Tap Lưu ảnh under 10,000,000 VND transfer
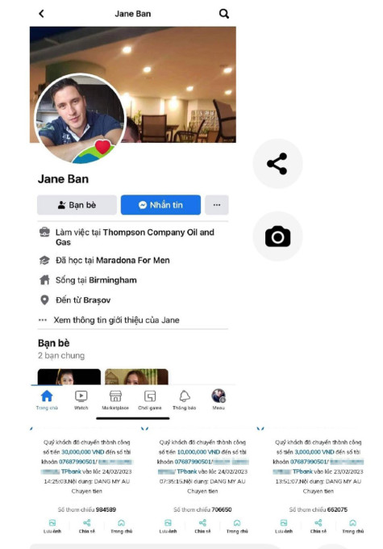Viewport: 383px width, 549px height. (x=168, y=526)
